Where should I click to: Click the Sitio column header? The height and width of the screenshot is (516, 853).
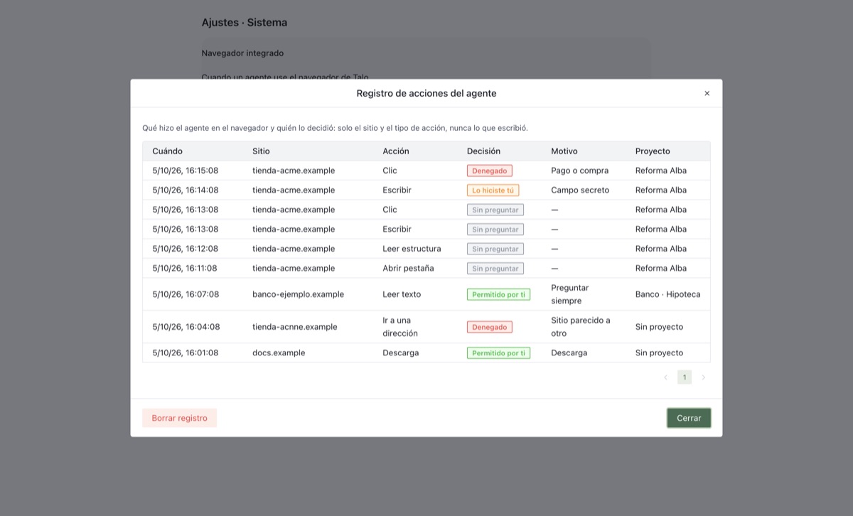pyautogui.click(x=261, y=151)
